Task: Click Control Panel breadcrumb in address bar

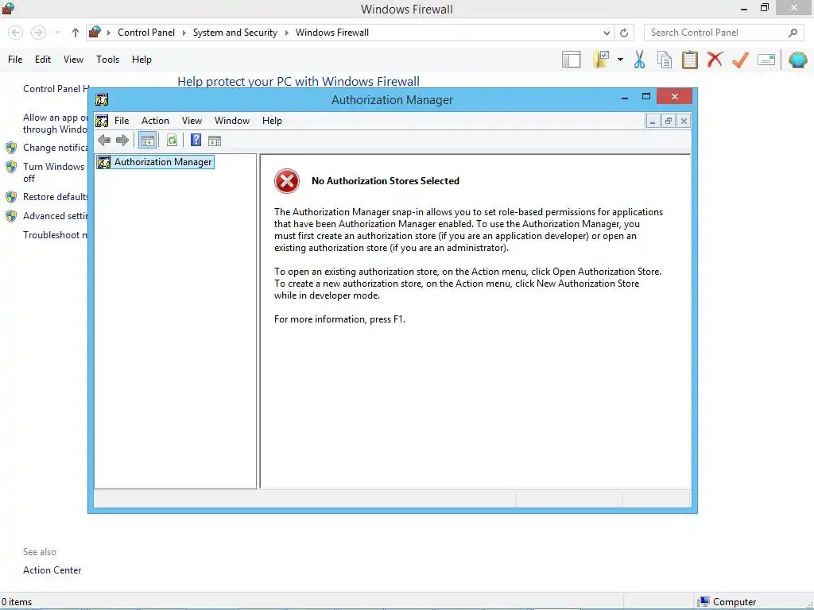Action: [146, 33]
